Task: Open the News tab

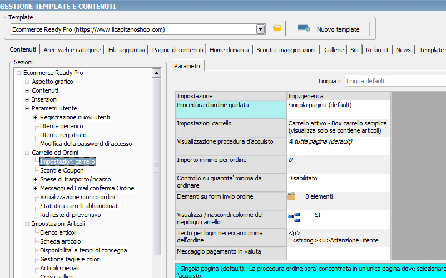Action: pyautogui.click(x=403, y=50)
